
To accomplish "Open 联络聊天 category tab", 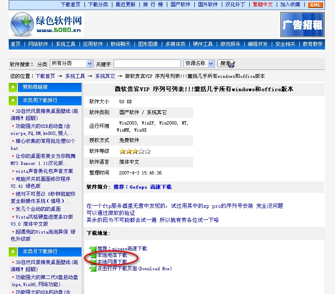I will point(121,44).
